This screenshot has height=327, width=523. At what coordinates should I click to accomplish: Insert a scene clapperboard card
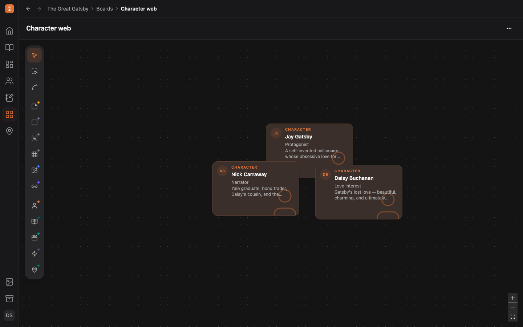[x=35, y=238]
